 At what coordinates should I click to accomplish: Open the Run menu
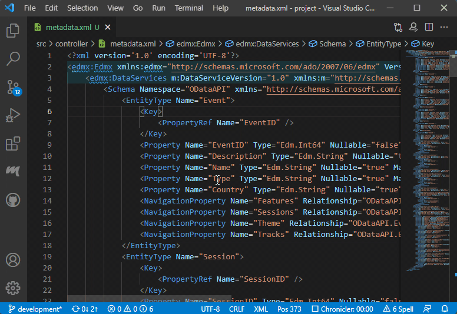158,8
